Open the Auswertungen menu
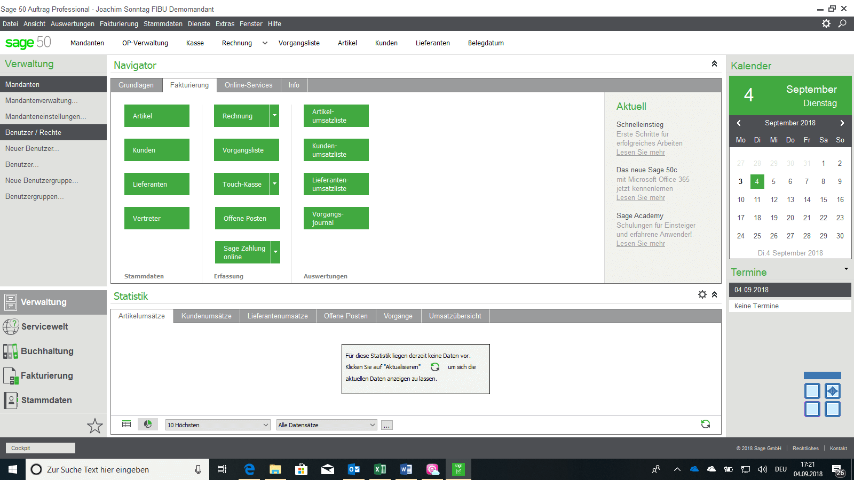This screenshot has width=854, height=480. click(x=72, y=24)
